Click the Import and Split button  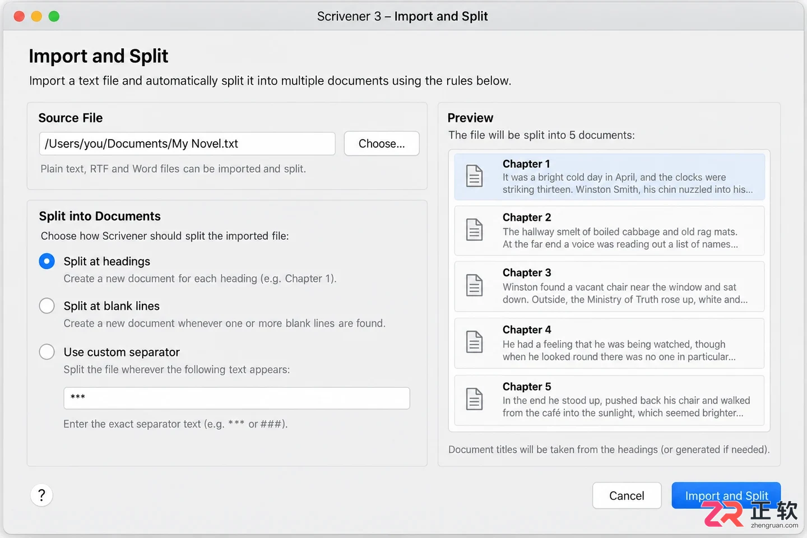726,495
